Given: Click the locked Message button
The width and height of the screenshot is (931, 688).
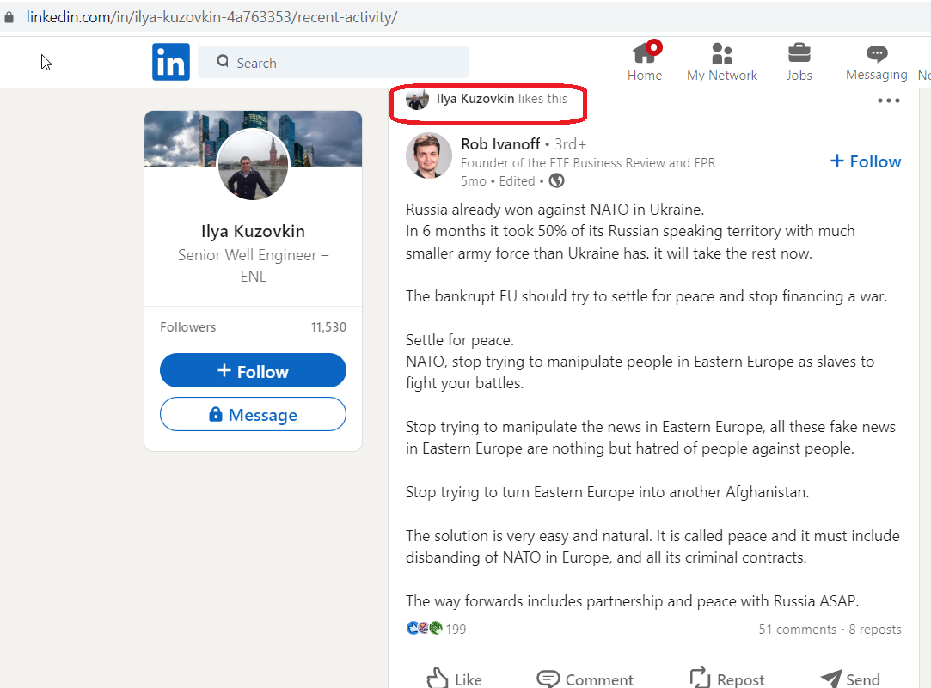Looking at the screenshot, I should pos(253,414).
